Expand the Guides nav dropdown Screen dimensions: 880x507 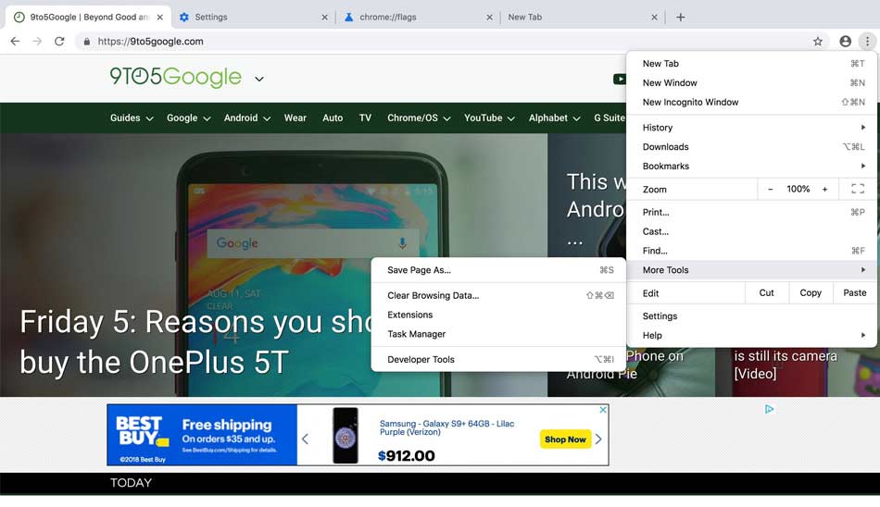click(149, 118)
